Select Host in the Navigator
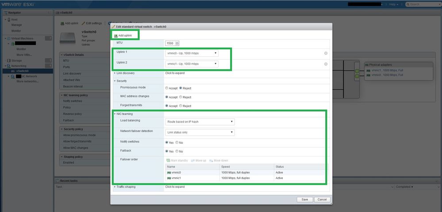 pos(14,20)
